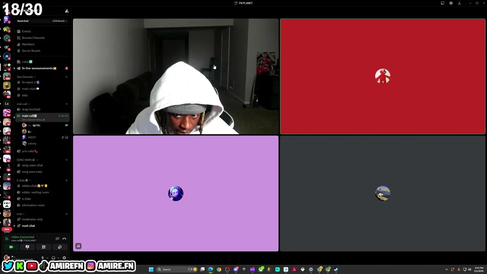This screenshot has width=487, height=274.
Task: Add a channel to SONG-WARS category
Action: 66,160
